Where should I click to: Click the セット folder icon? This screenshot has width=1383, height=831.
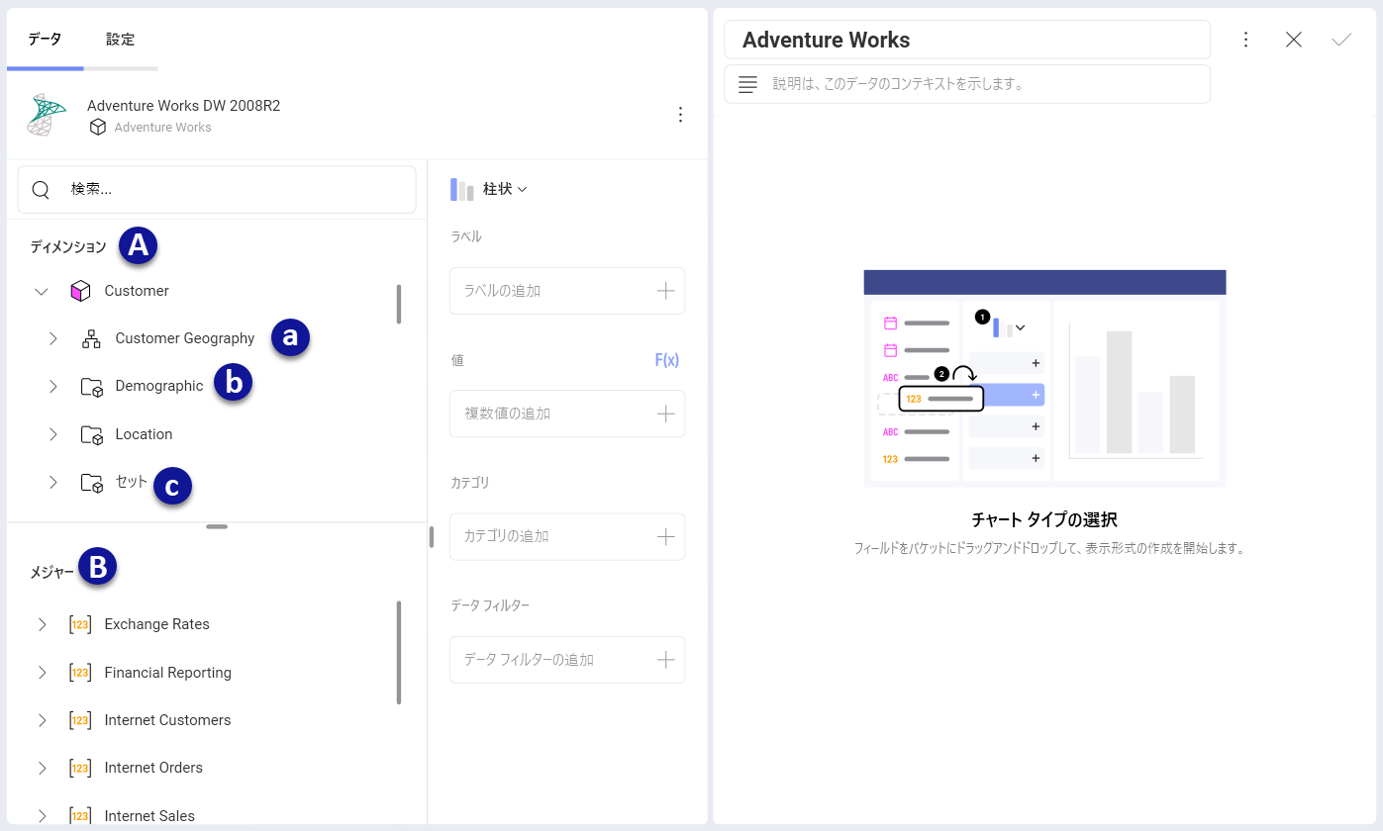[92, 483]
